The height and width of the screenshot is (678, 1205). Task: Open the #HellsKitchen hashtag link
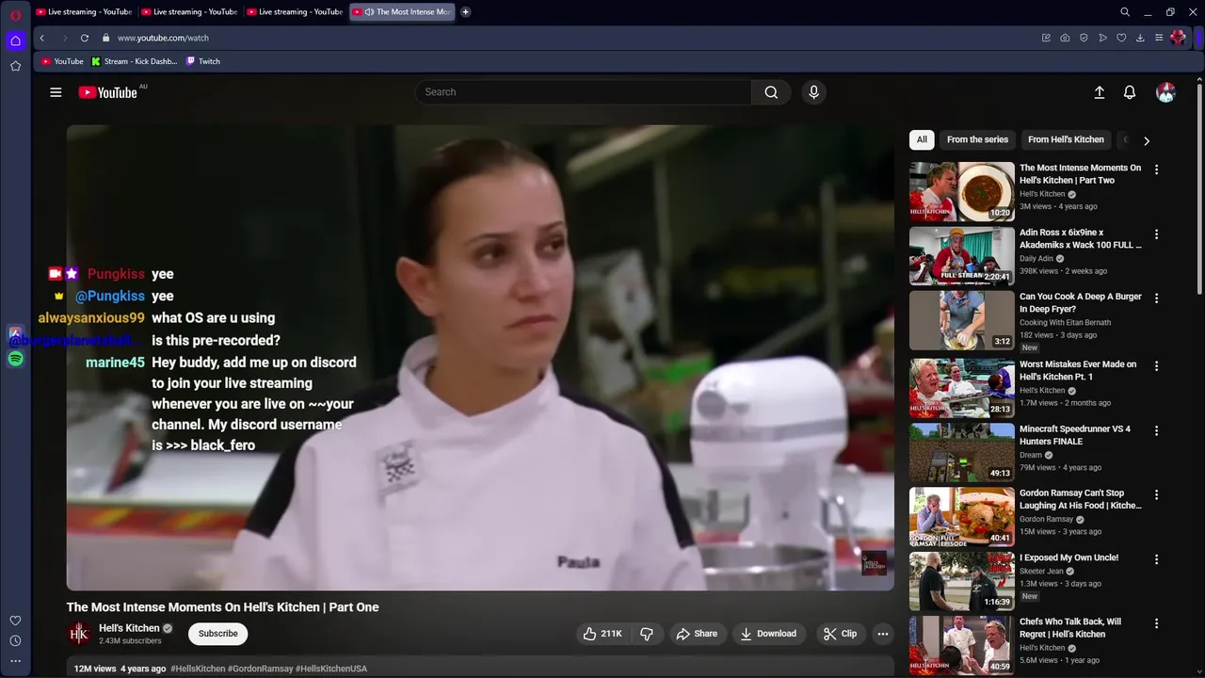point(198,669)
